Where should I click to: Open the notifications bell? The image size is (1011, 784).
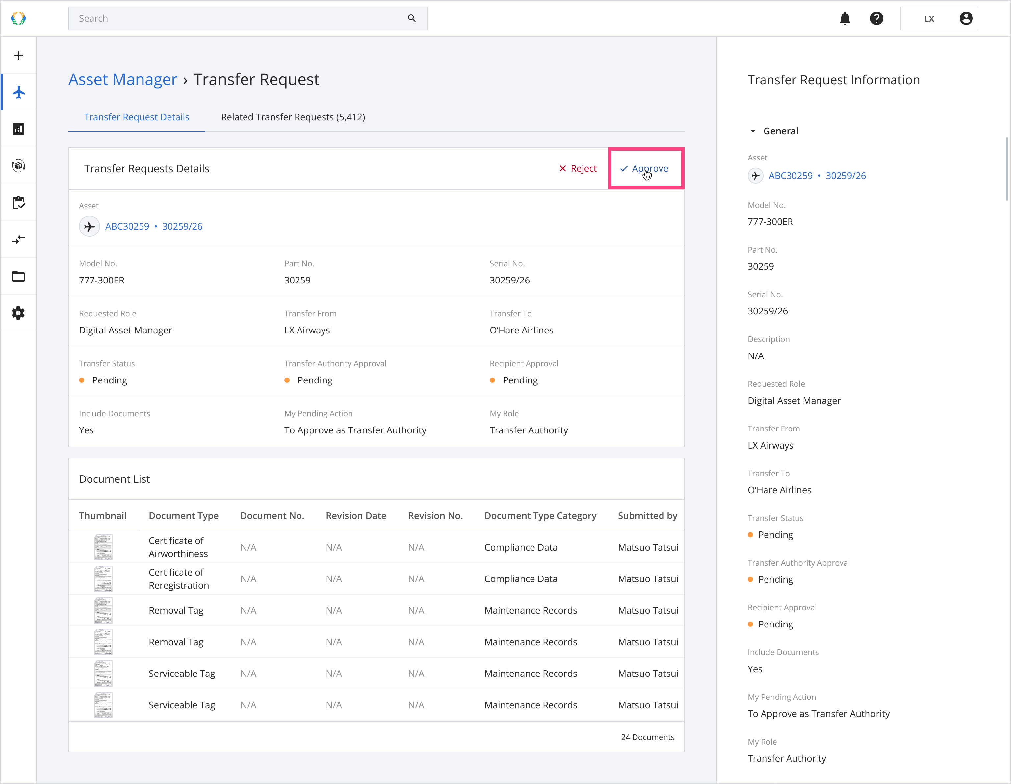845,18
